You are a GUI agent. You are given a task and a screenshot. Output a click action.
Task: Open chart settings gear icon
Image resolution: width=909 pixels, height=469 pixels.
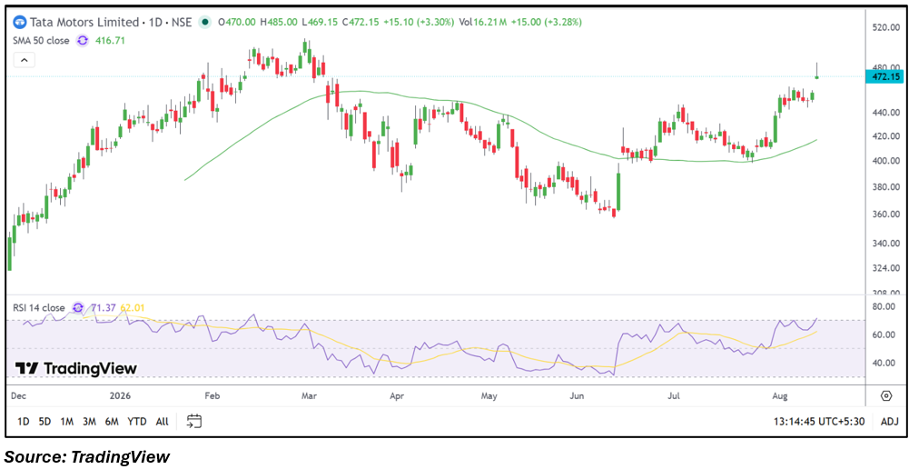click(x=885, y=396)
